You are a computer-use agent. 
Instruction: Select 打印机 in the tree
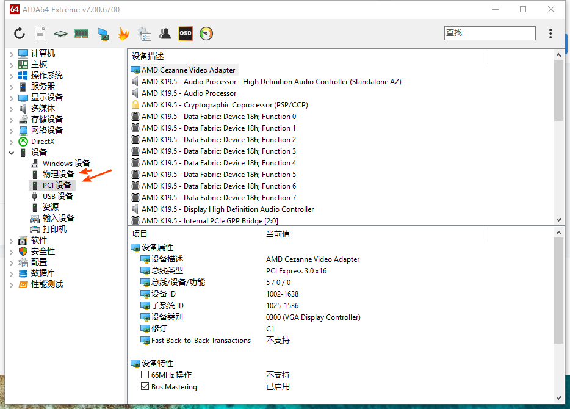pyautogui.click(x=54, y=229)
